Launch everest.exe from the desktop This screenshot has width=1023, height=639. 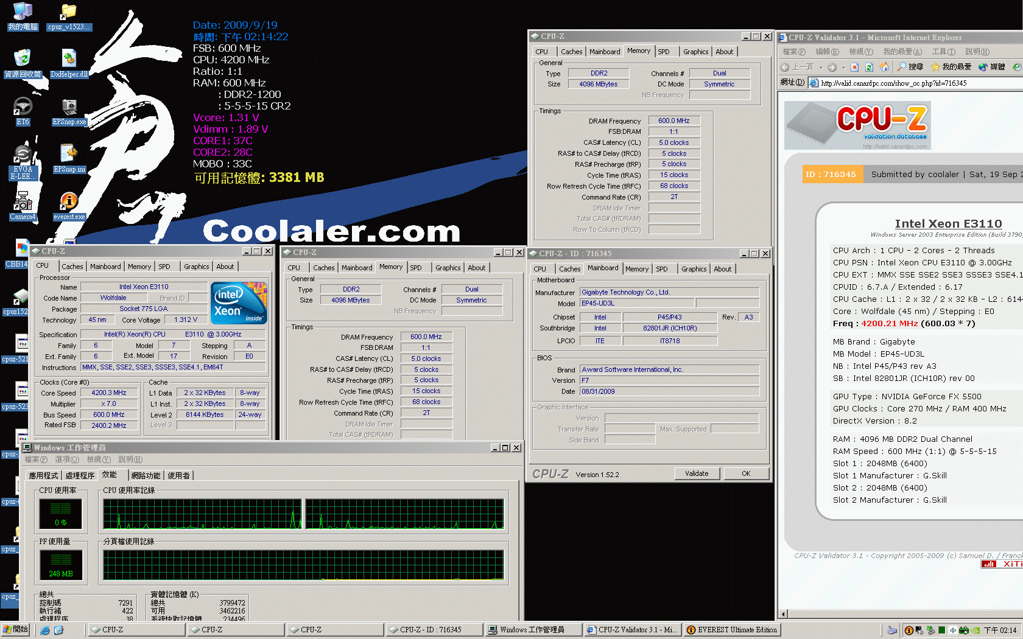pos(69,206)
